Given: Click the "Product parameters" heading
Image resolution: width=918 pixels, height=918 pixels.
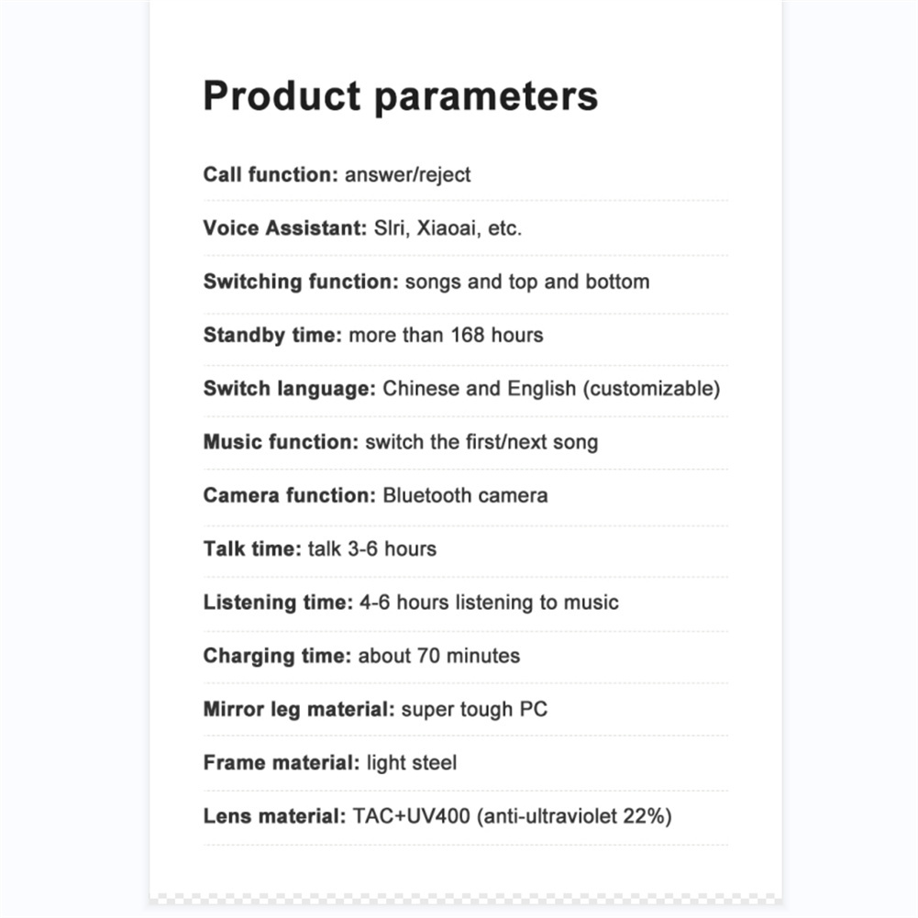Looking at the screenshot, I should coord(400,96).
